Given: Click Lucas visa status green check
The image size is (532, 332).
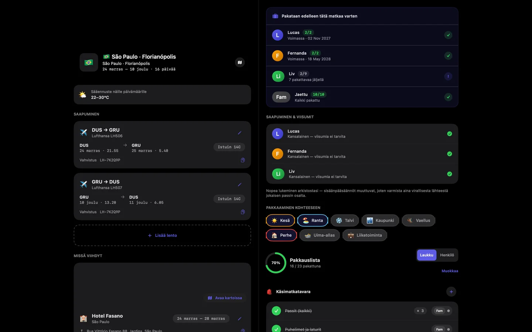Looking at the screenshot, I should pyautogui.click(x=450, y=134).
